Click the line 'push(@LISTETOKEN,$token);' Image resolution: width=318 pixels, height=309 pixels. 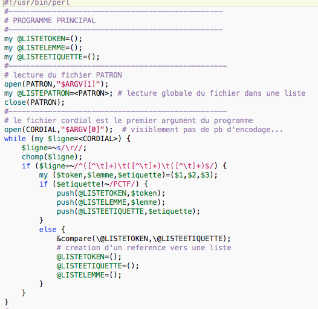point(111,193)
